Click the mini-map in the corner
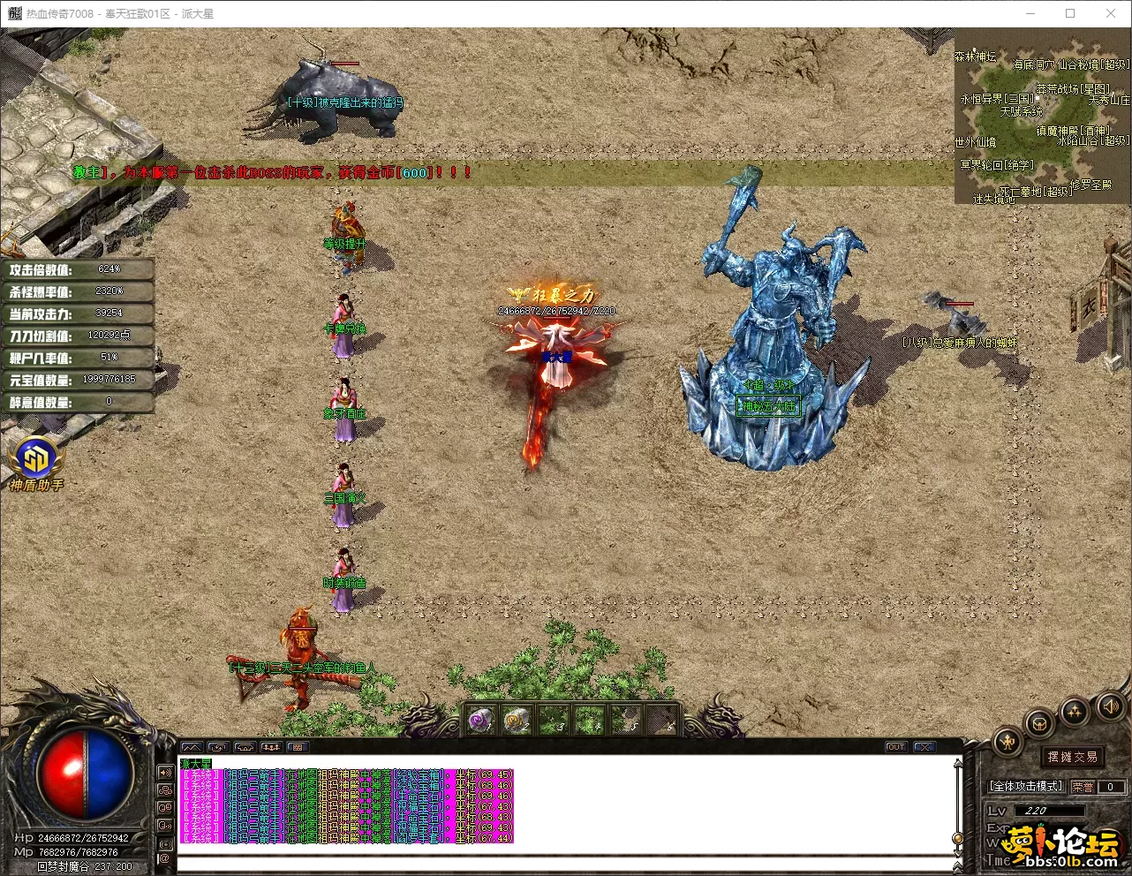 1042,117
